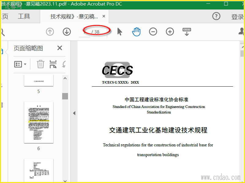
Task: Zoom in with the plus icon
Action: pyautogui.click(x=170, y=32)
